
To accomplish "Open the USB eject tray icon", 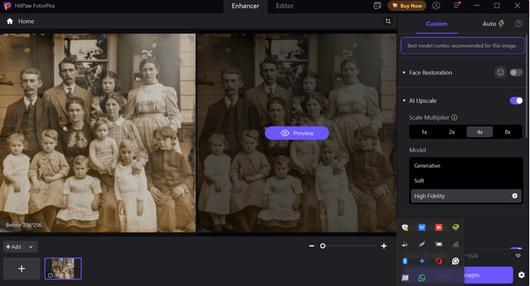I will click(x=405, y=244).
